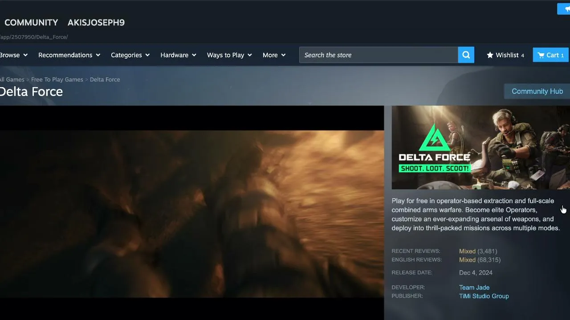Click the release date Dec 4, 2024
Viewport: 570px width, 320px height.
pyautogui.click(x=476, y=273)
